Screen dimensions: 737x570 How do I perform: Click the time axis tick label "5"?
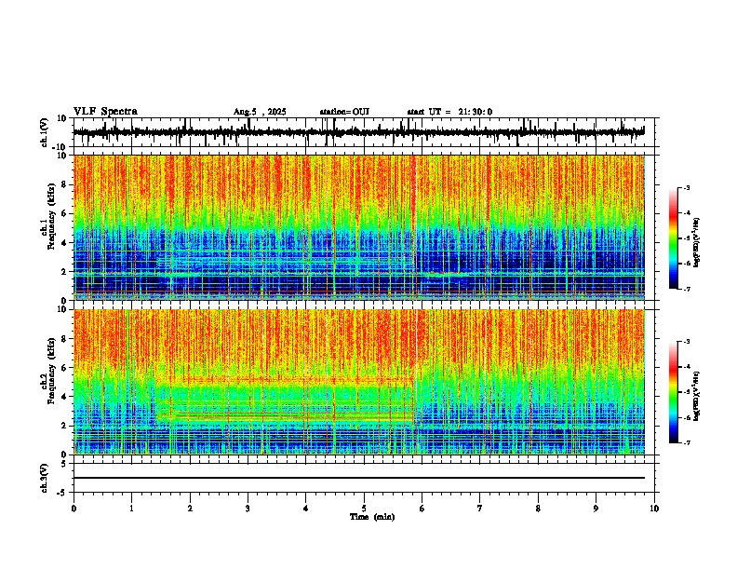[364, 509]
